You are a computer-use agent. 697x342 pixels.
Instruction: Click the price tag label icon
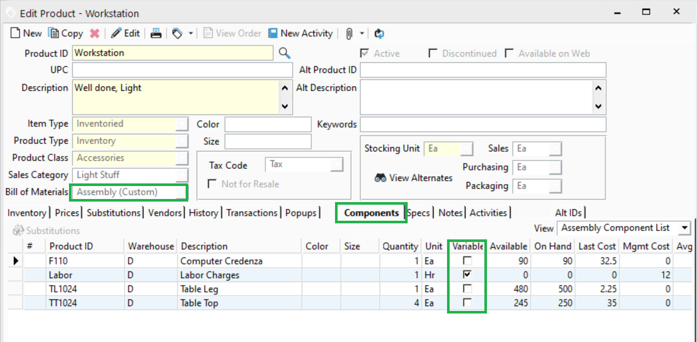pyautogui.click(x=178, y=34)
